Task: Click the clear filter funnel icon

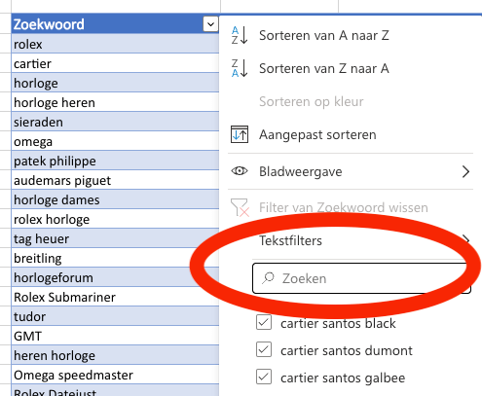Action: [x=240, y=207]
